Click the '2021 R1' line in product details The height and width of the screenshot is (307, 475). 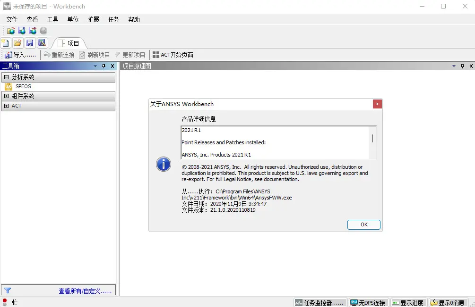191,130
